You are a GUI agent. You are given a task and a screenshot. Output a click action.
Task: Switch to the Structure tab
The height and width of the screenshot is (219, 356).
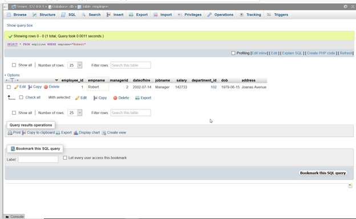44,15
